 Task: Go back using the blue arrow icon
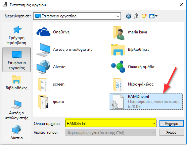[129, 16]
